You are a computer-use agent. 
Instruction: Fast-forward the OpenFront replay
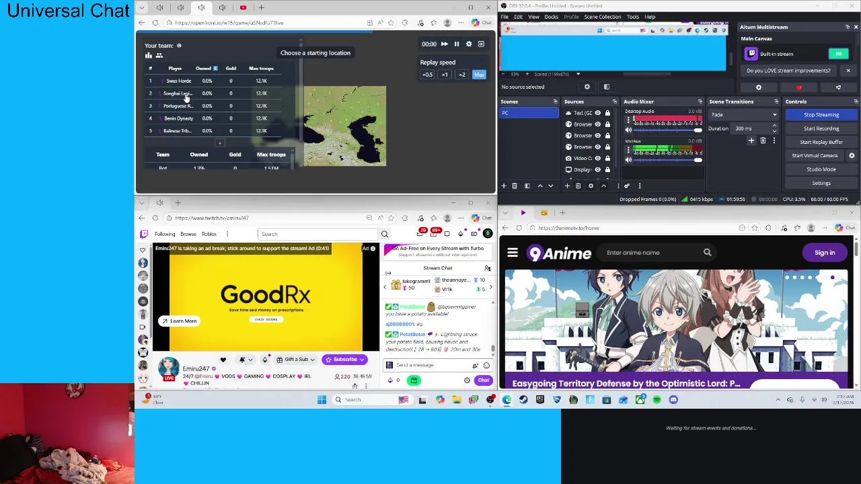tap(444, 44)
